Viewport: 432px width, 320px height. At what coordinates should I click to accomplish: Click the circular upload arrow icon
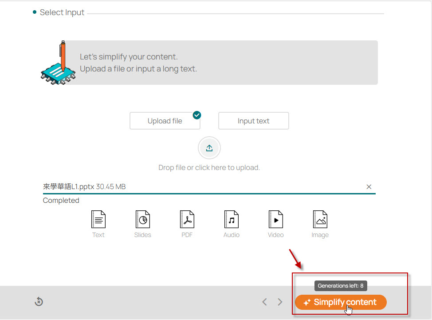(209, 148)
